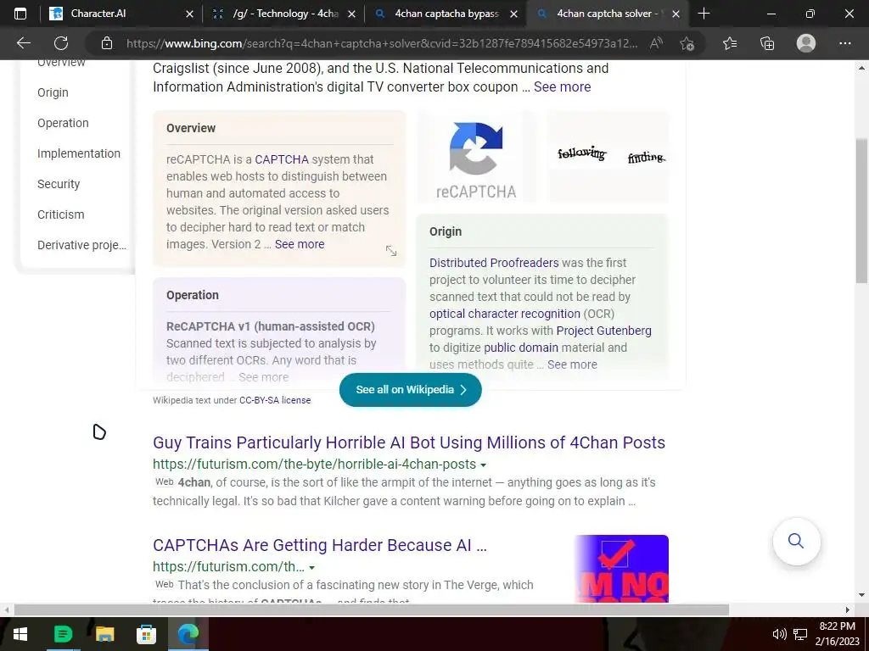Activate the Read aloud icon
Screen dimensions: 869x651
[656, 43]
